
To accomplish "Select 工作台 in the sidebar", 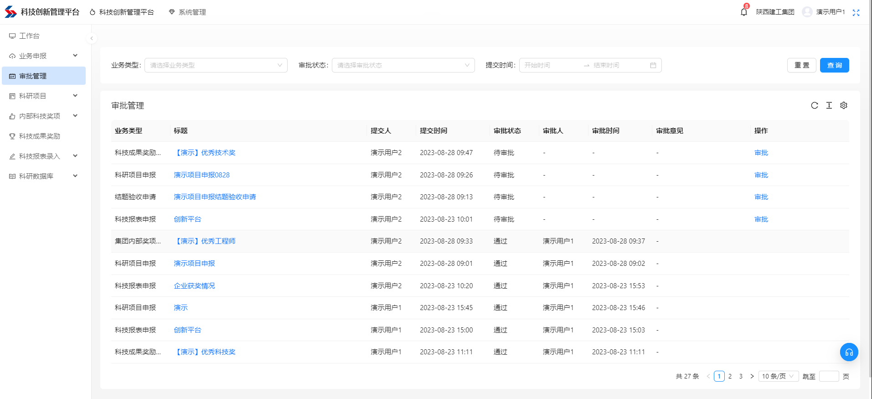I will (x=29, y=36).
